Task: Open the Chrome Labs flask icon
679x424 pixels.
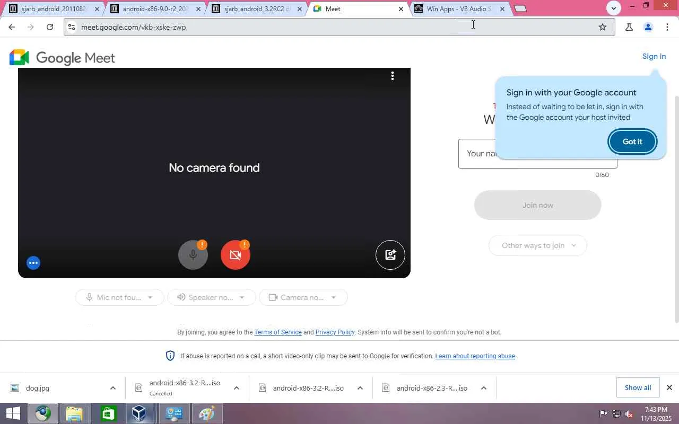Action: [x=629, y=27]
